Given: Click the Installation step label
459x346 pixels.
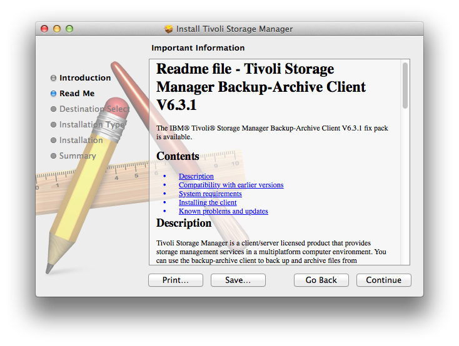Looking at the screenshot, I should coord(81,140).
